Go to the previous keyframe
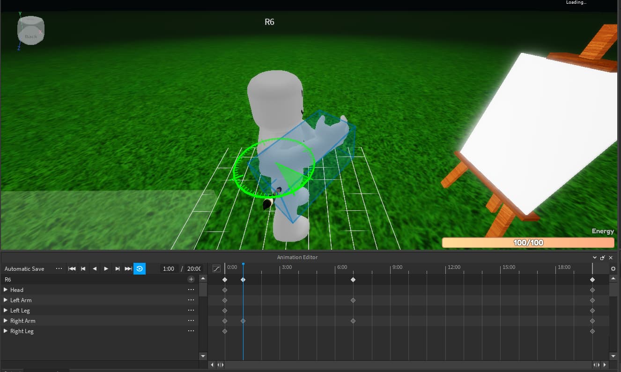621x372 pixels. tap(83, 268)
